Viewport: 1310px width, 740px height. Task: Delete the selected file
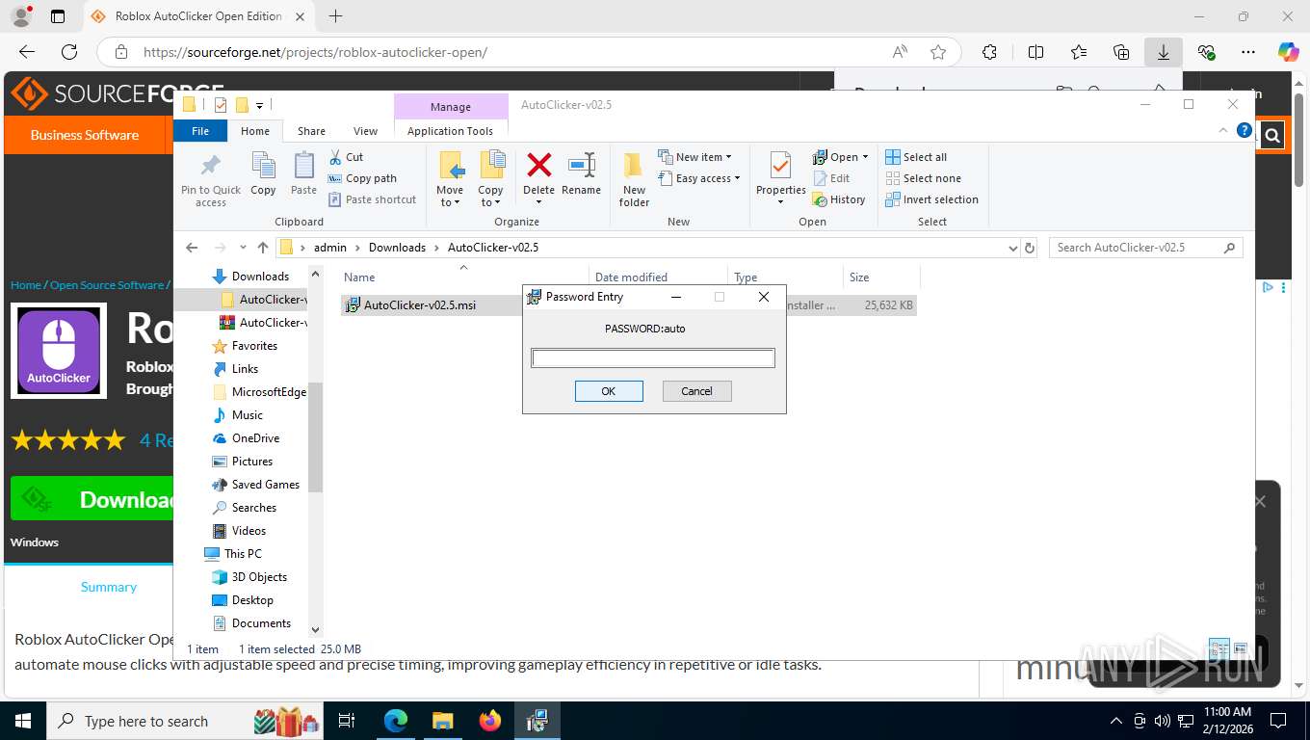[538, 174]
